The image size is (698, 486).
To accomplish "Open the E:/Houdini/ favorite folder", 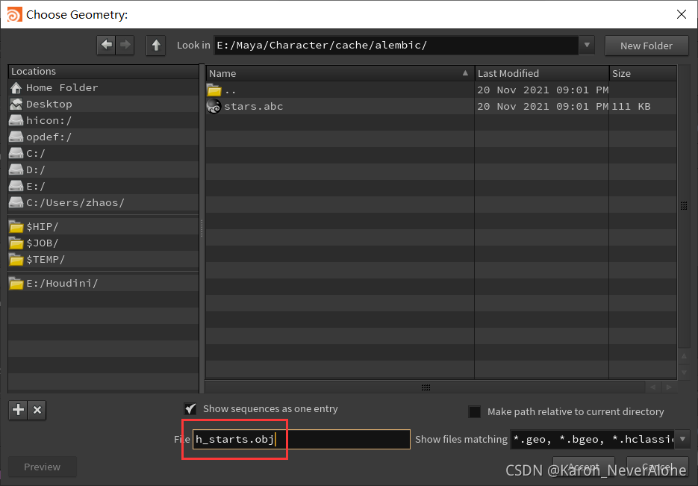I will tap(103, 284).
